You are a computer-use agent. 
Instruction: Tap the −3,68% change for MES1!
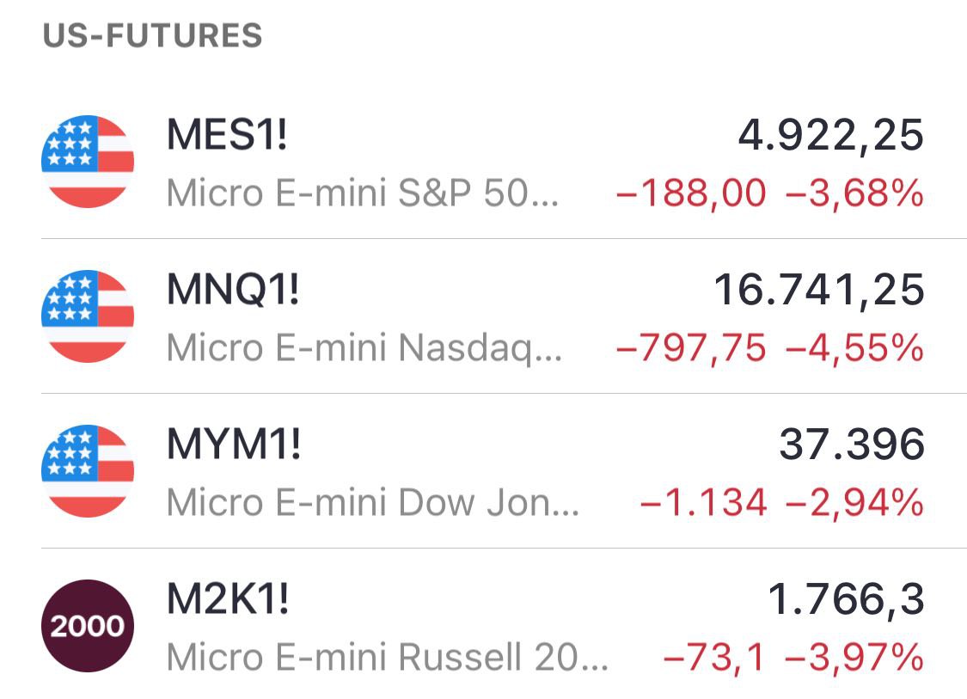click(854, 194)
